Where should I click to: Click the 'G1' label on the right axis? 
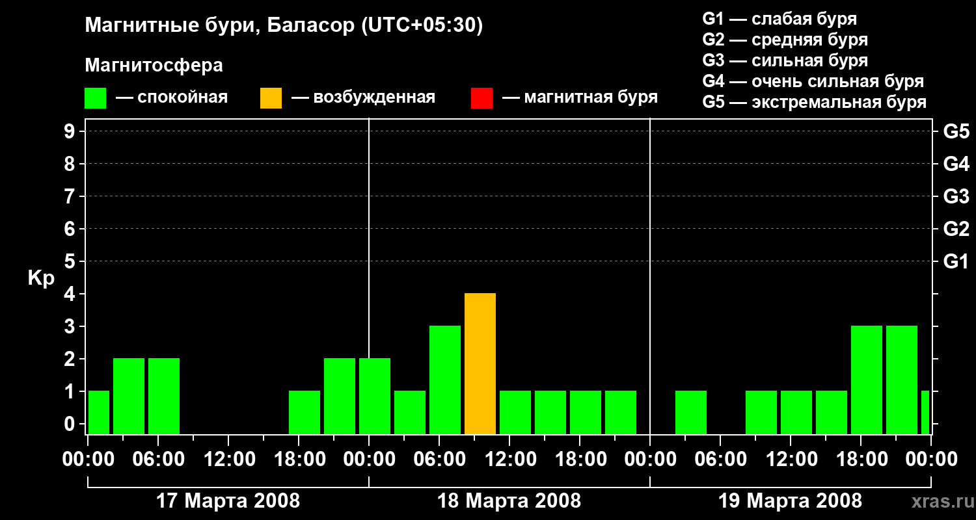pyautogui.click(x=956, y=261)
